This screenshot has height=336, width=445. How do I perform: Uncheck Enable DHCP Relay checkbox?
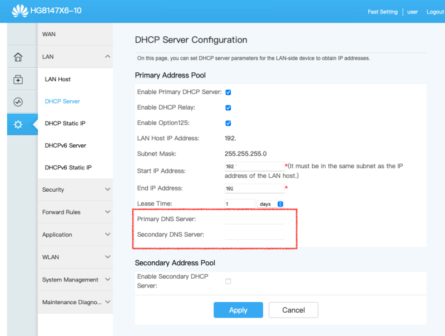click(x=228, y=108)
